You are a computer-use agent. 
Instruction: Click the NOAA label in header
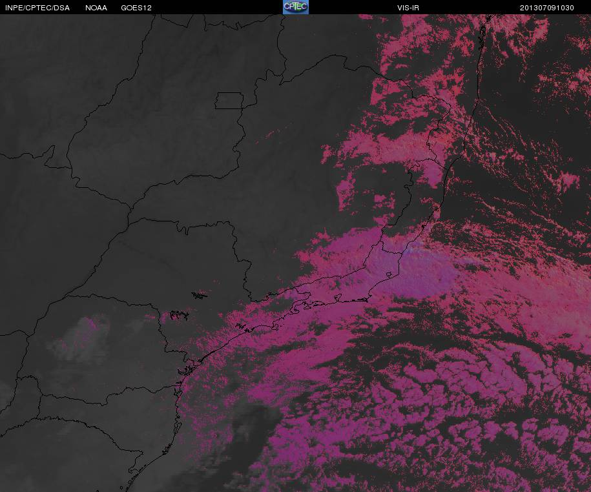point(96,8)
